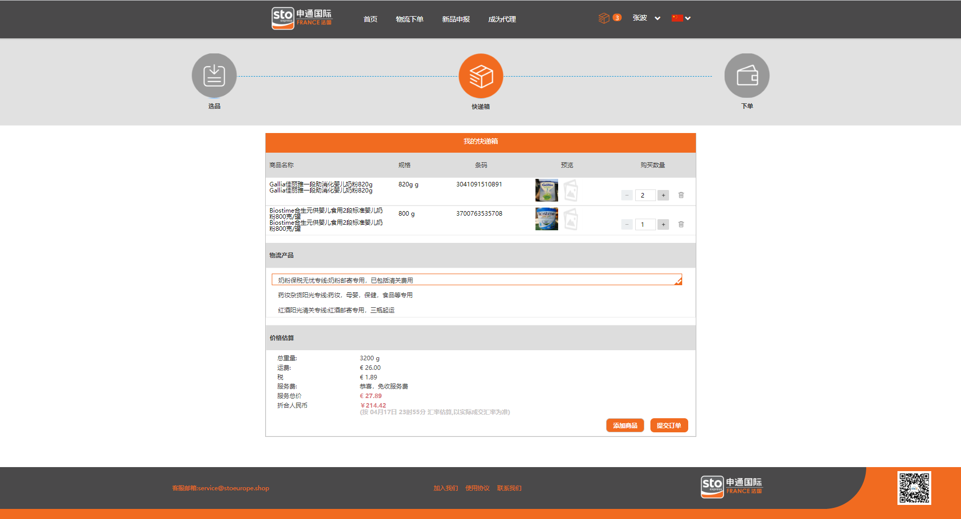Click barcode 3041091510891
The width and height of the screenshot is (961, 519).
pyautogui.click(x=479, y=184)
